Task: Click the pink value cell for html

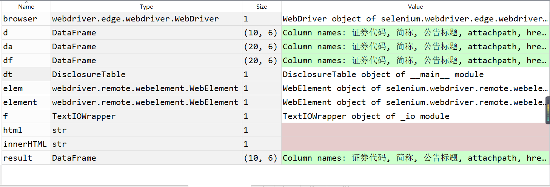Action: tap(415, 130)
